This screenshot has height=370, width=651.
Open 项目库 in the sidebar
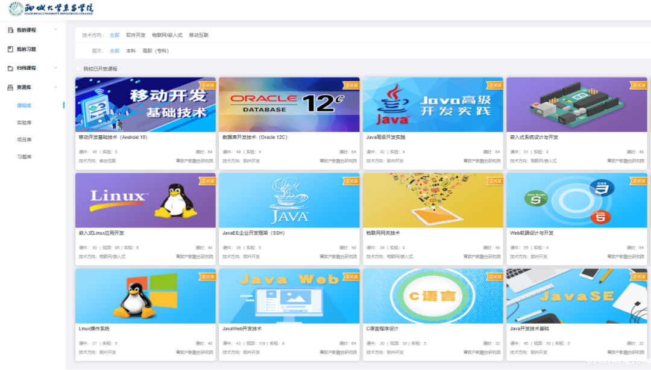point(24,140)
